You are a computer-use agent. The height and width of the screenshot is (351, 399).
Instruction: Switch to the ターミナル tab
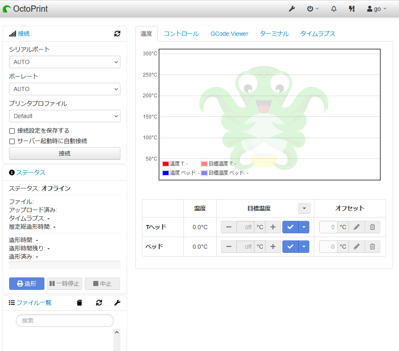click(274, 34)
